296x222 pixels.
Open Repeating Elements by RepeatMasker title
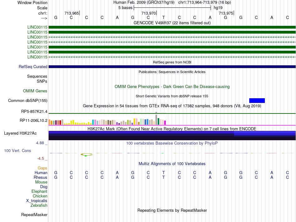172,210
